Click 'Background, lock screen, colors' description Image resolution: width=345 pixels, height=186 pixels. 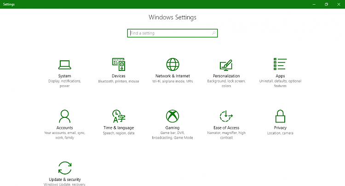(226, 83)
